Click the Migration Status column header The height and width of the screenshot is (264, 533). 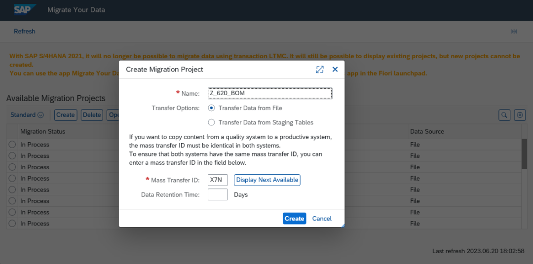click(43, 131)
